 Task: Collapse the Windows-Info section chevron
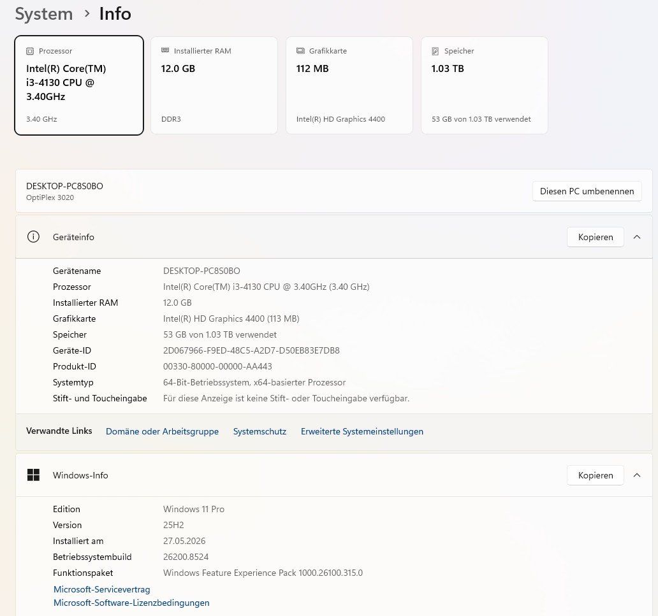(x=636, y=475)
